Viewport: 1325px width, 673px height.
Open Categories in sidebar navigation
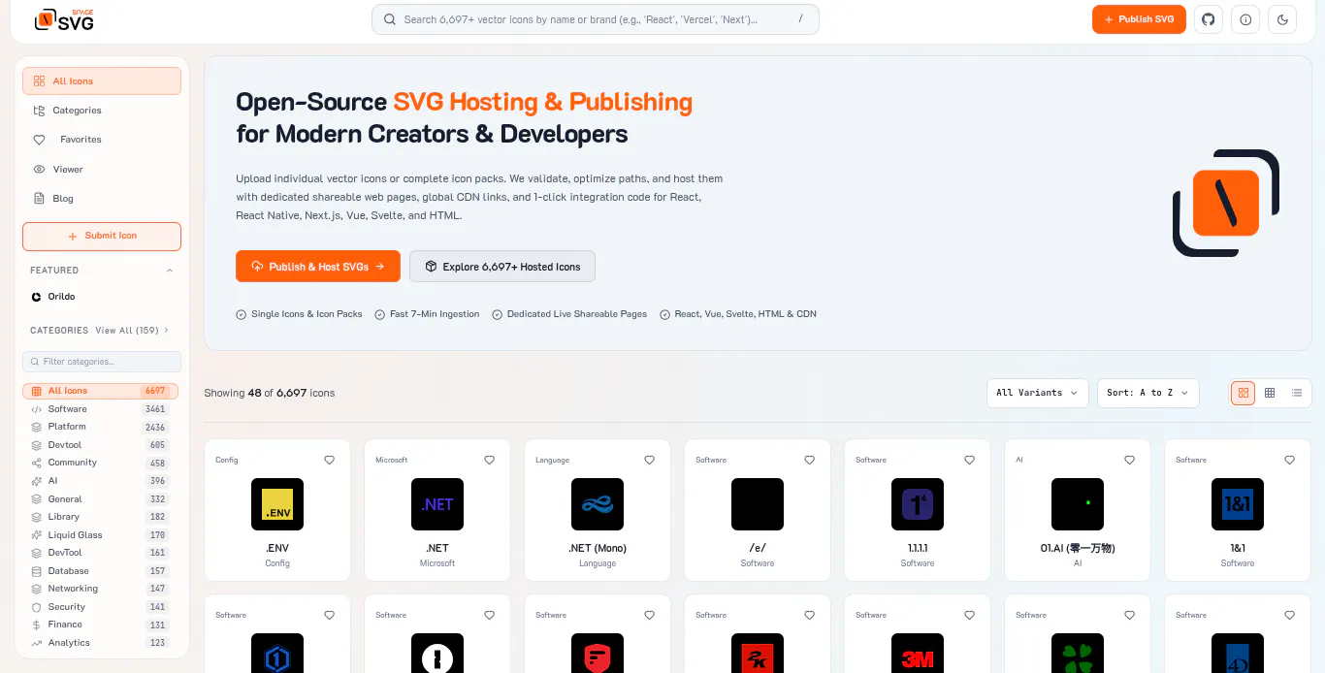[x=102, y=111]
